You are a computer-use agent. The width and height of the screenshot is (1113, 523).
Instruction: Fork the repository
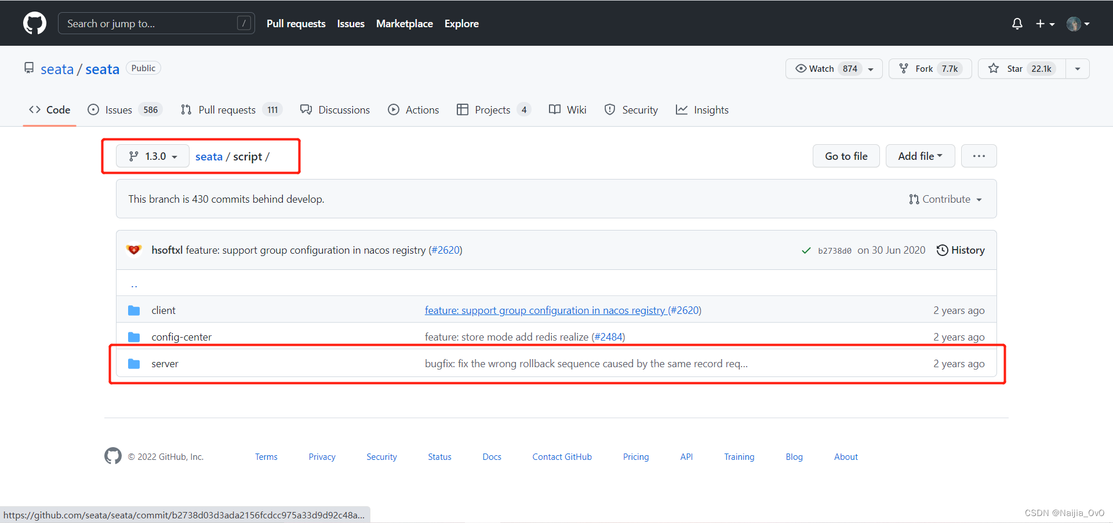(930, 68)
